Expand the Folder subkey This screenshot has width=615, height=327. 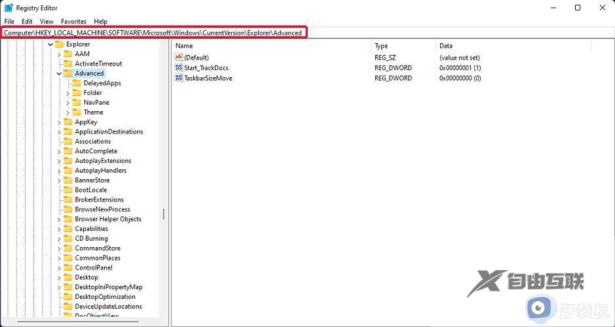pyautogui.click(x=67, y=93)
